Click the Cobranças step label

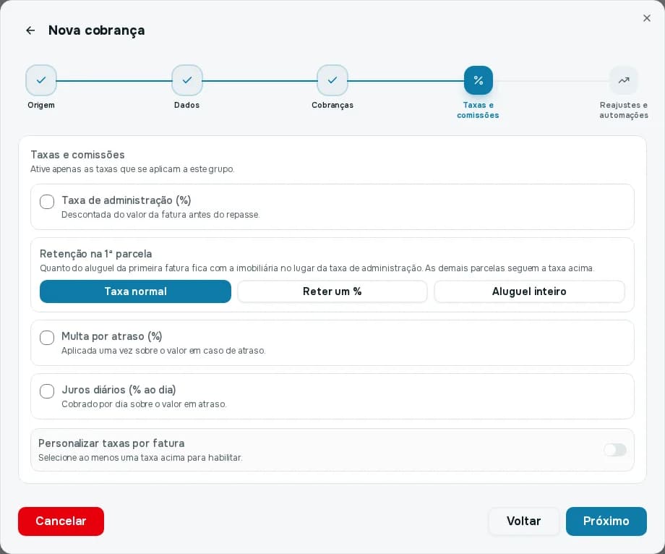pos(332,105)
